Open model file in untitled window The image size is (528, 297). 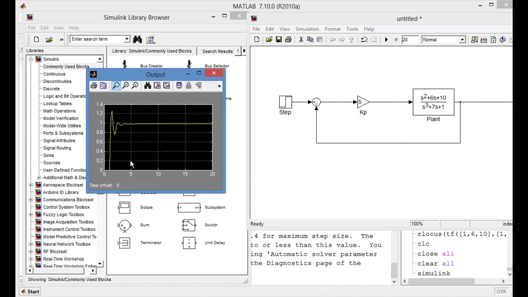tap(269, 40)
